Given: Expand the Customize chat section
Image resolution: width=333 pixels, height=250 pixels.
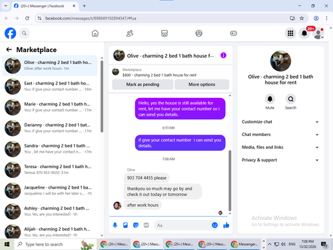Looking at the screenshot, I should [x=280, y=122].
